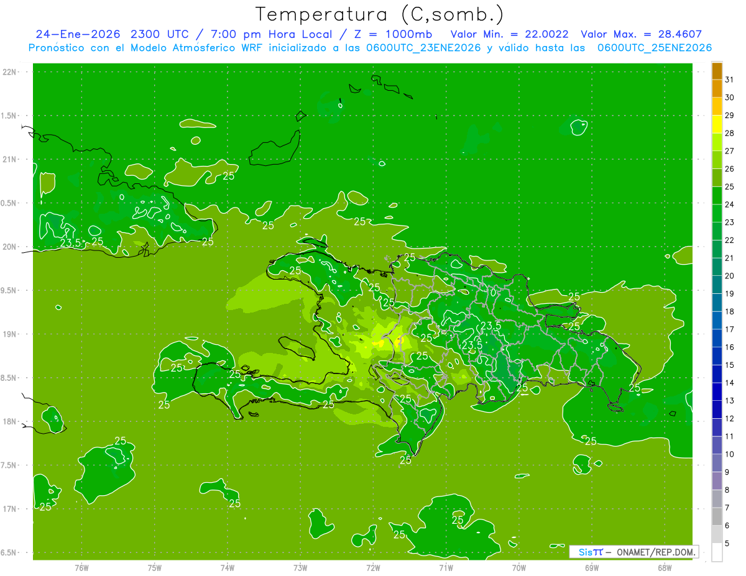This screenshot has height=576, width=746.
Task: Click the '20N' latitude axis label
Action: (10, 247)
